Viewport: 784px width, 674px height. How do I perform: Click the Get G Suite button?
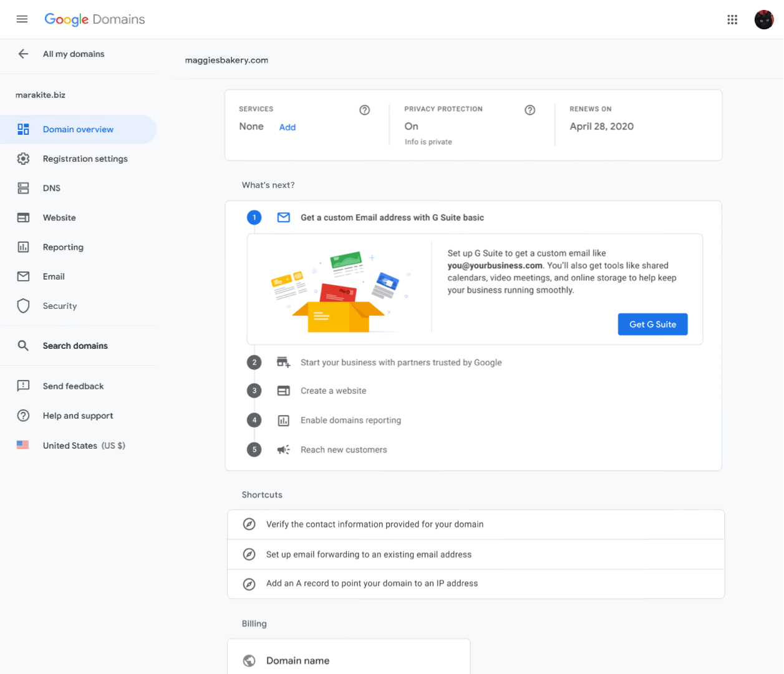(x=652, y=324)
